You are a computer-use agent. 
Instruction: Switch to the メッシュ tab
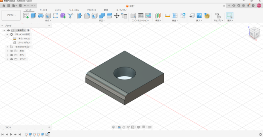[58, 10]
